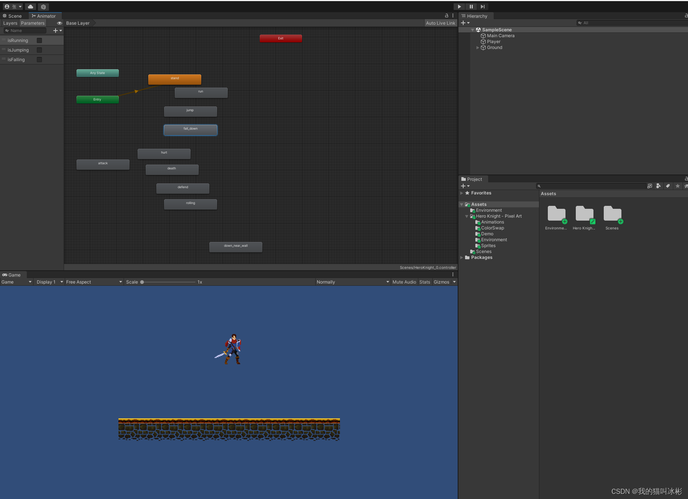Toggle Animator layer visibility eye icon

pyautogui.click(x=59, y=23)
